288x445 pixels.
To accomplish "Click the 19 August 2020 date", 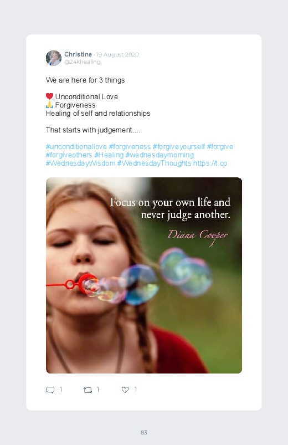I will [117, 54].
